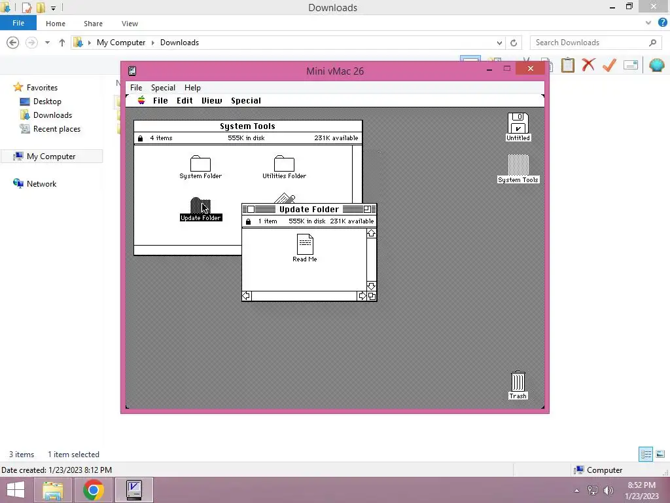Click the volume speaker tray icon
This screenshot has height=503, width=670.
608,491
